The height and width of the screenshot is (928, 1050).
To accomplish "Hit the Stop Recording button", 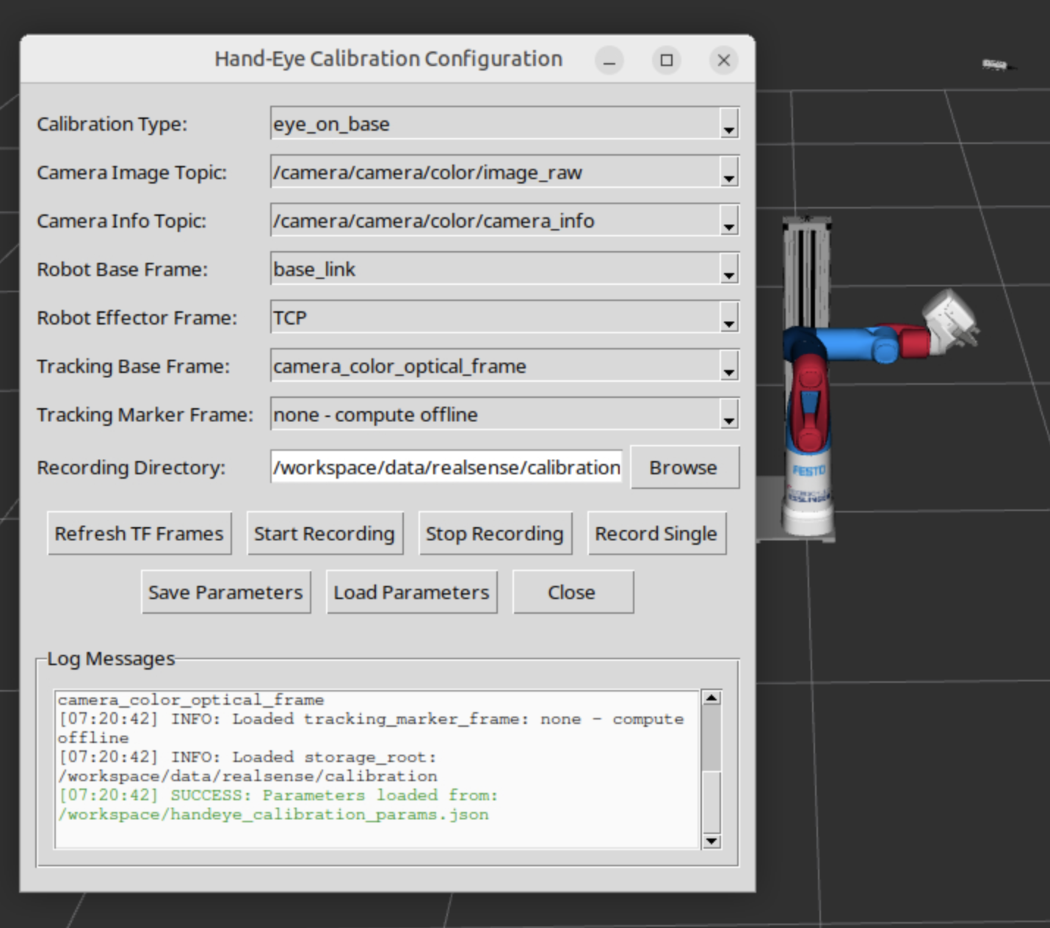I will [x=494, y=534].
